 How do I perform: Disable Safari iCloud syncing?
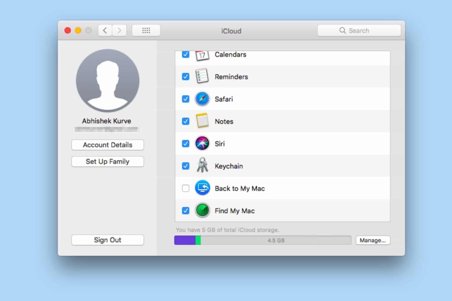point(185,99)
